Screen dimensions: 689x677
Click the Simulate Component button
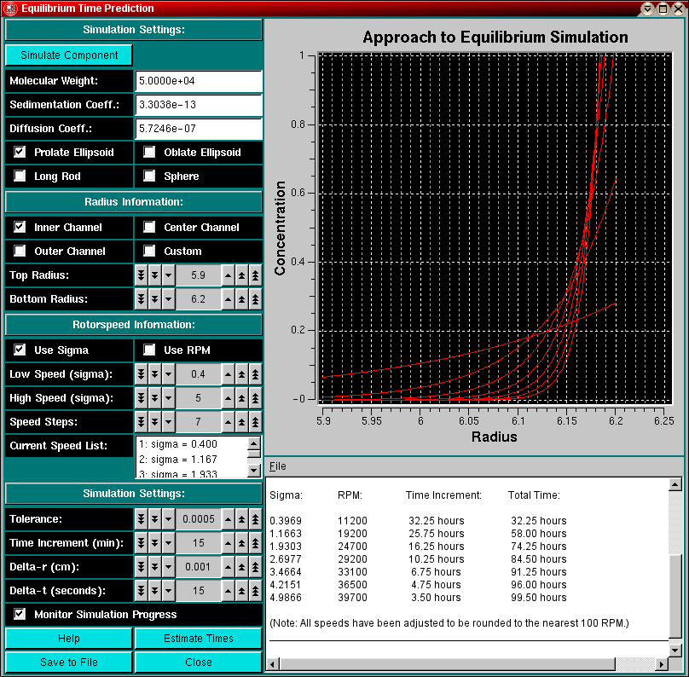[x=69, y=55]
